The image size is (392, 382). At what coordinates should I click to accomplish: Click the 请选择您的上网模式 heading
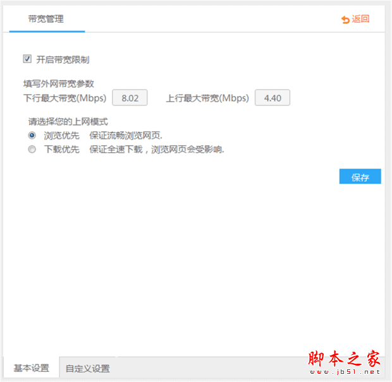pyautogui.click(x=68, y=122)
